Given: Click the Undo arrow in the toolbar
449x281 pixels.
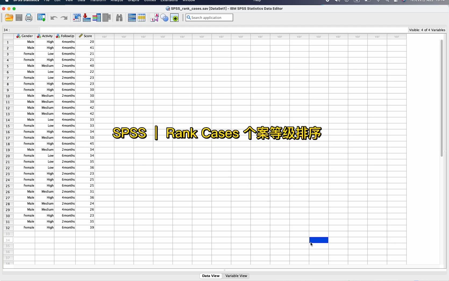Looking at the screenshot, I should pyautogui.click(x=54, y=18).
